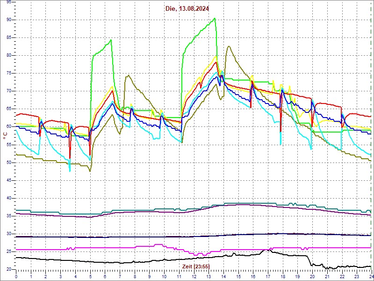
Task: Click hour 8 on the time axis
Action: [135, 276]
